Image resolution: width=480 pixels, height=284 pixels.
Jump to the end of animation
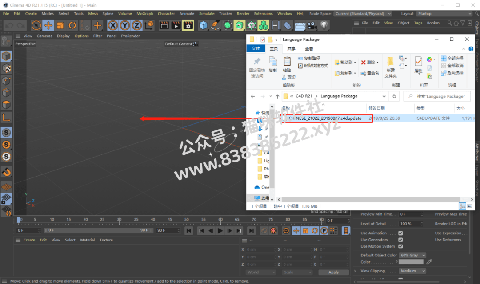(251, 231)
